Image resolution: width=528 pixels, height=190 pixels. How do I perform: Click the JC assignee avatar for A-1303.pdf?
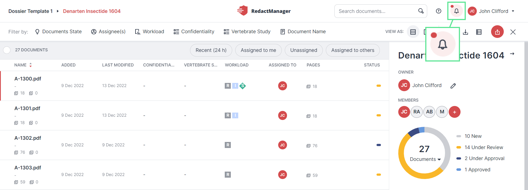tap(283, 175)
